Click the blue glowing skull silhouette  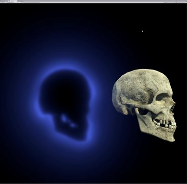tap(65, 105)
